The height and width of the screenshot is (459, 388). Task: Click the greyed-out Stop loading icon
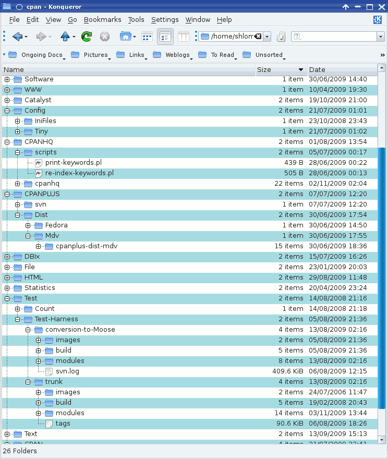[104, 37]
